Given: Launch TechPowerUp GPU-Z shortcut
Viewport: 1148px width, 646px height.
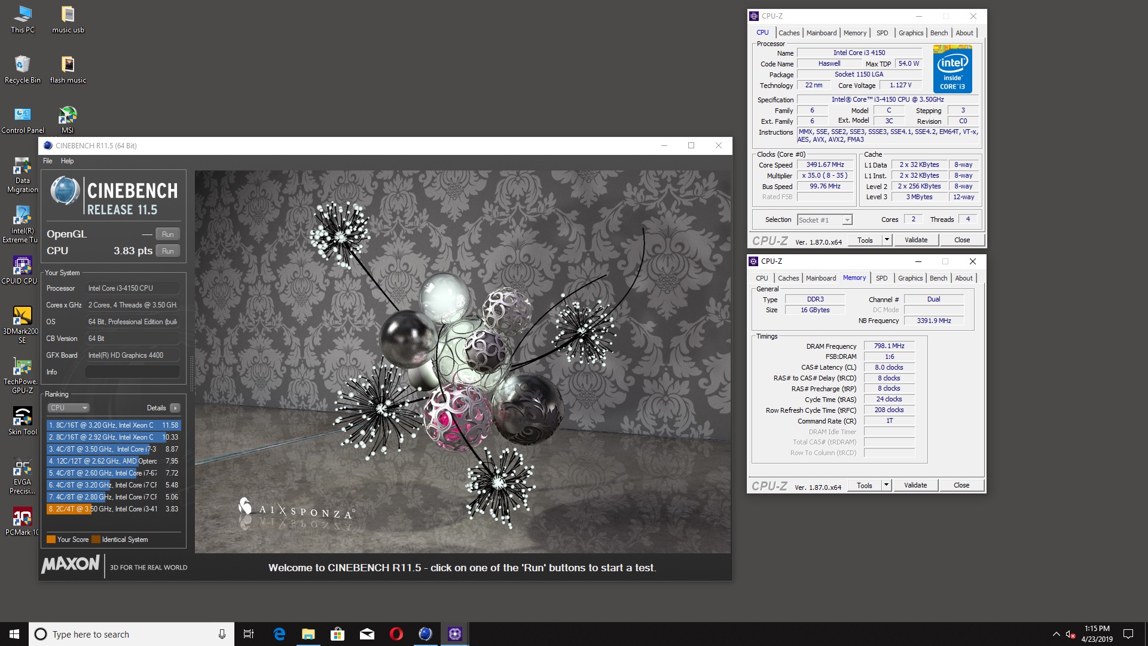Looking at the screenshot, I should [22, 376].
